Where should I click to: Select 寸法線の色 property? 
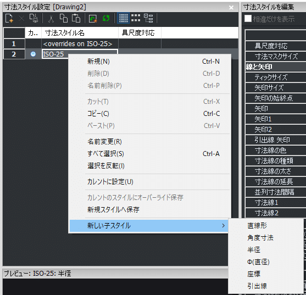276,151
